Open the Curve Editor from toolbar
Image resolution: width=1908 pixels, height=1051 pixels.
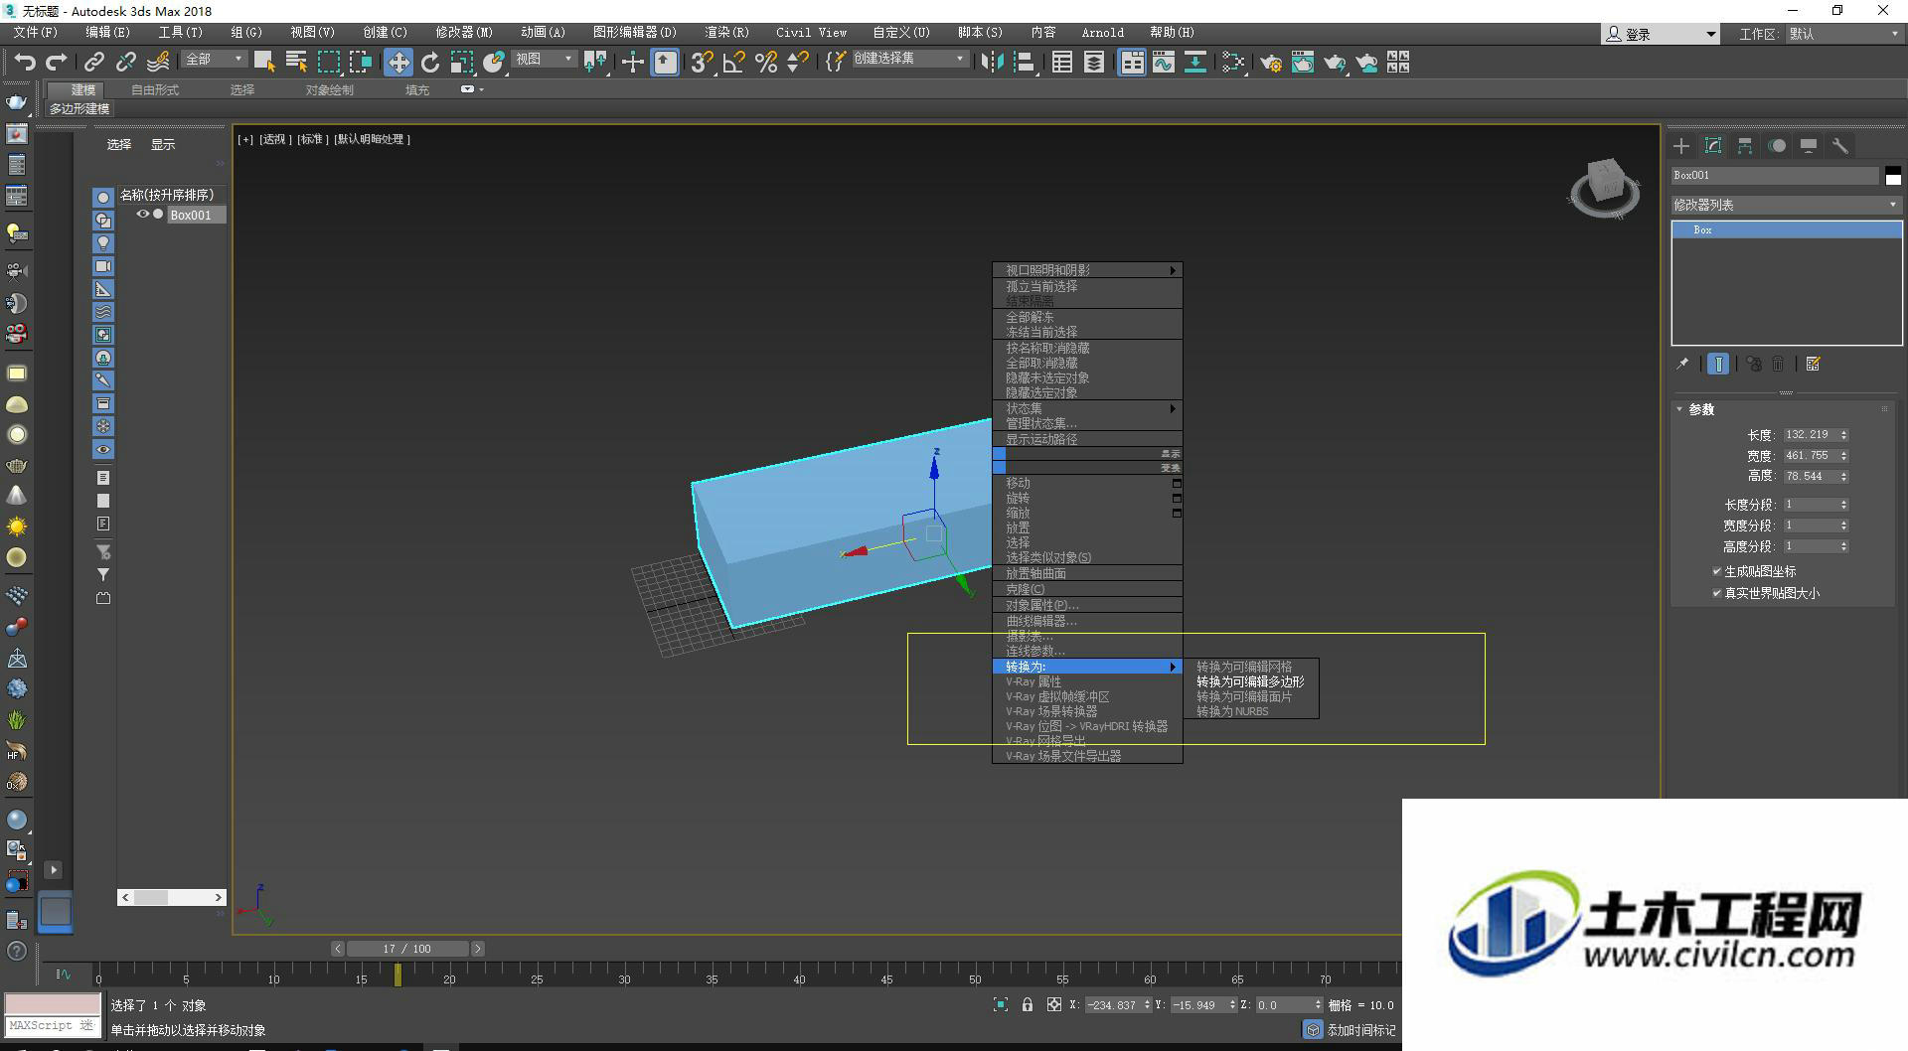click(1164, 63)
